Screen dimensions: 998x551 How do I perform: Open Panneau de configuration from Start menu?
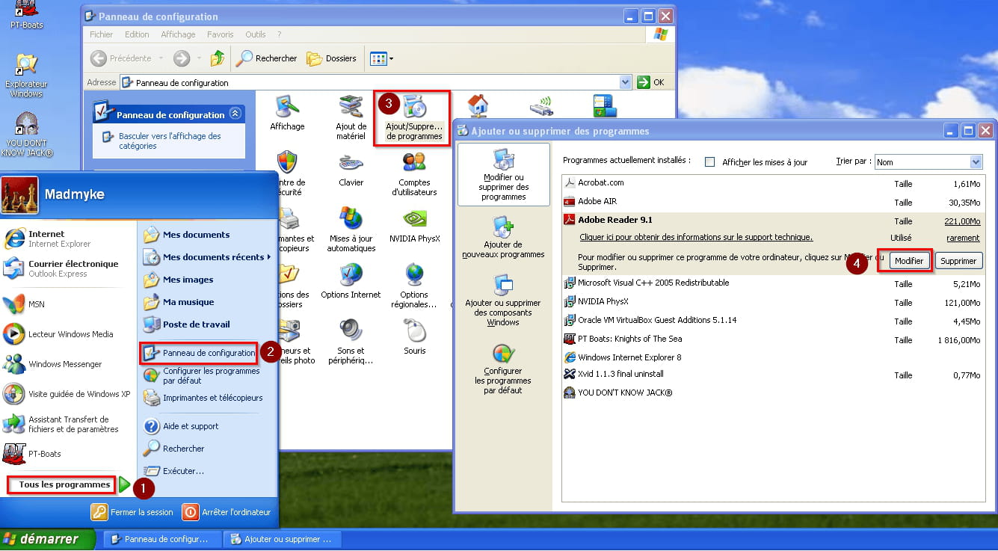tap(199, 353)
